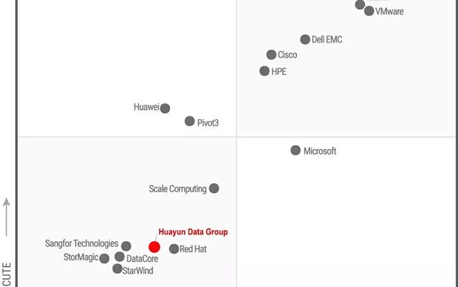Image resolution: width=459 pixels, height=287 pixels.
Task: Click the Huayun Data Group label
Action: point(193,232)
